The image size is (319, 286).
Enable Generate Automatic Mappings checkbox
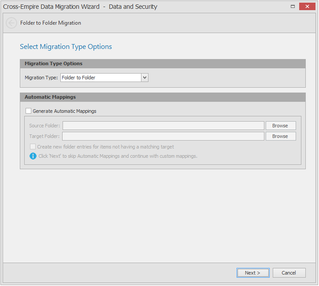[29, 111]
